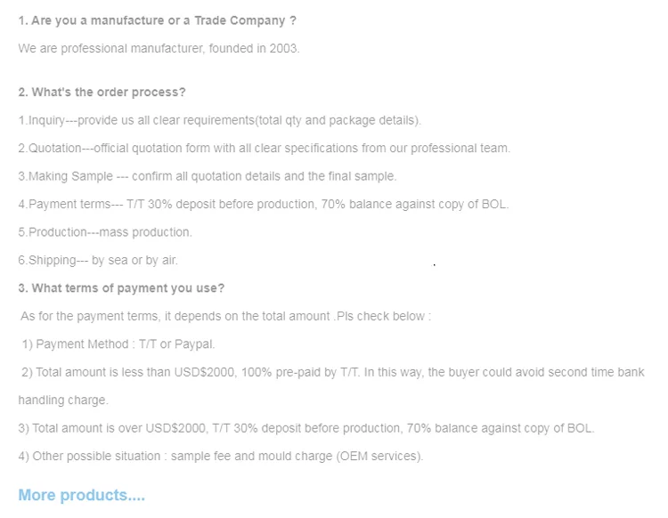
Task: Click the Shipping by sea or air line
Action: coord(98,260)
